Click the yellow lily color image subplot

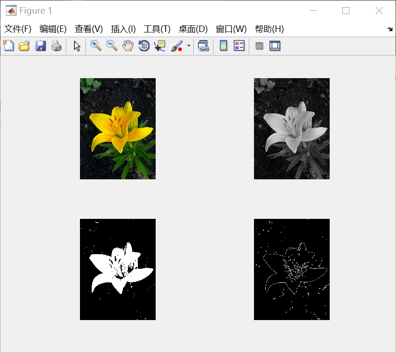click(x=118, y=128)
